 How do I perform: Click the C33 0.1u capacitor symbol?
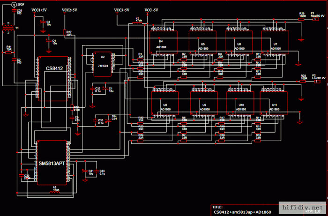pyautogui.click(x=97, y=171)
